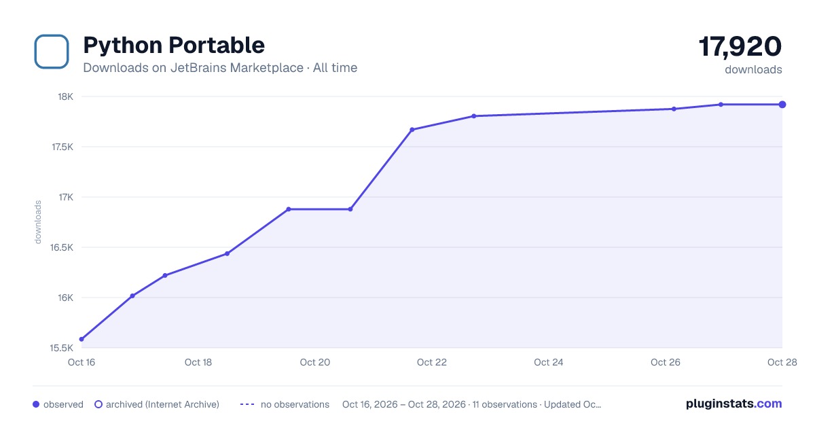Click the date range and observations footer text
The image size is (815, 428).
click(x=472, y=404)
